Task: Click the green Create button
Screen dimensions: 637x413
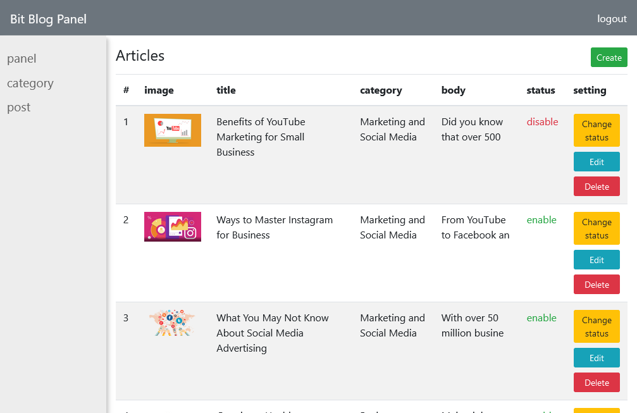Action: pyautogui.click(x=609, y=58)
